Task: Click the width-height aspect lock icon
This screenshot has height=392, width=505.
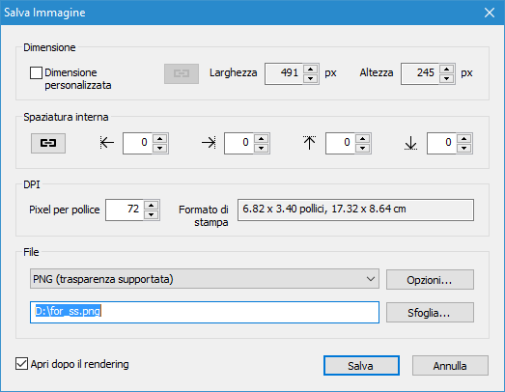Action: coord(182,73)
